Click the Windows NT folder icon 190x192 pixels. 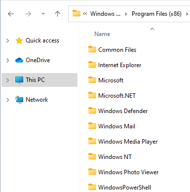tap(92, 156)
